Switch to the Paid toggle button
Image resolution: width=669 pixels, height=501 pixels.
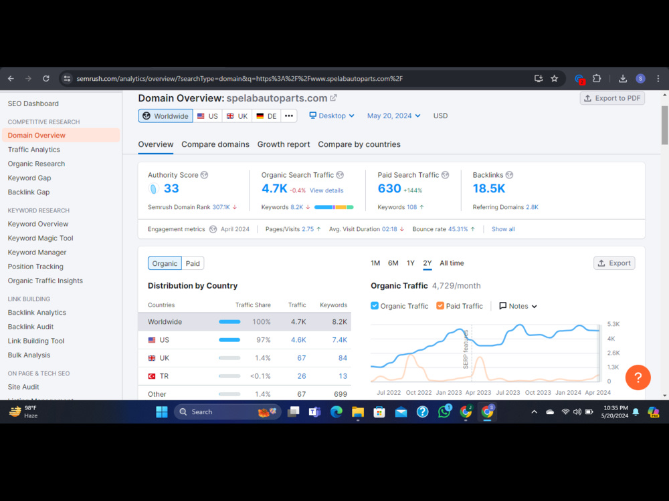[193, 263]
